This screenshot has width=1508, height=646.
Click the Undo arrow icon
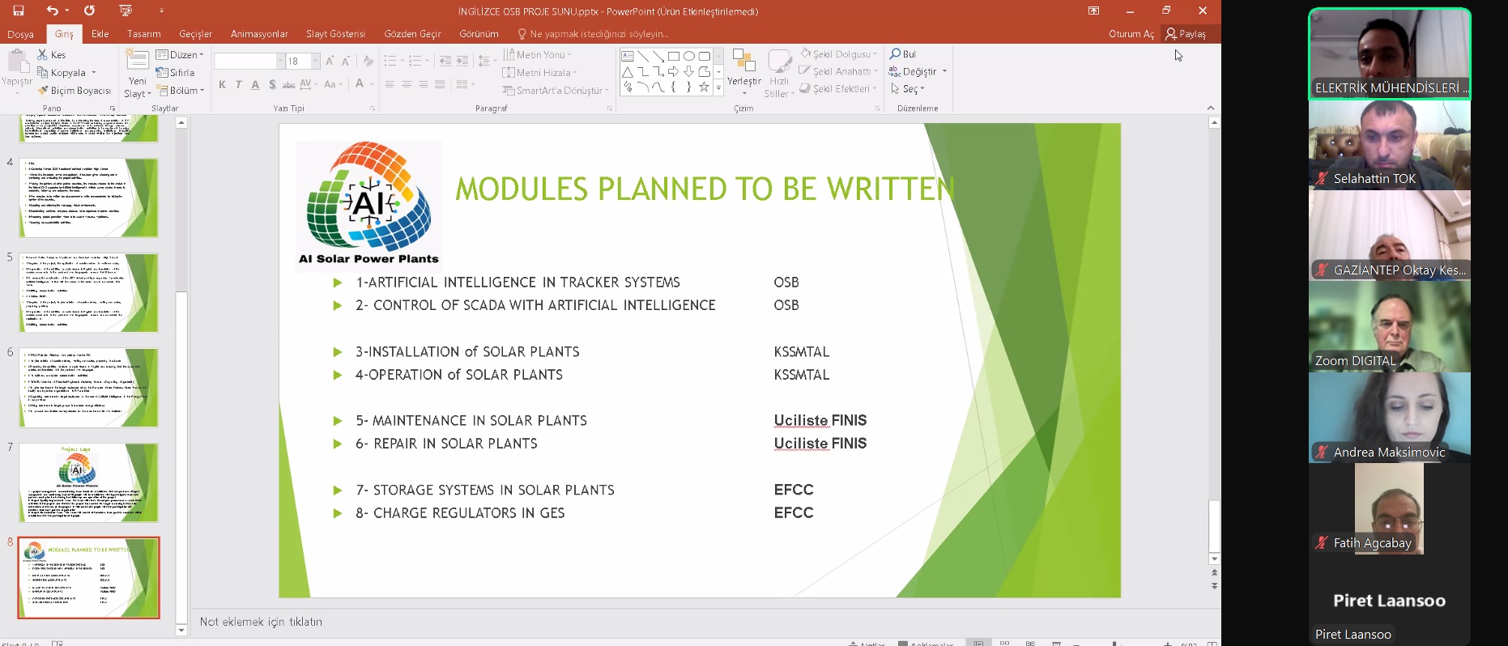52,11
